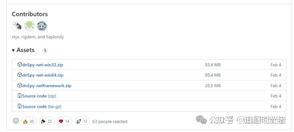The image size is (294, 132).
Task: Toggle the rocket reaction
Action: pos(82,121)
